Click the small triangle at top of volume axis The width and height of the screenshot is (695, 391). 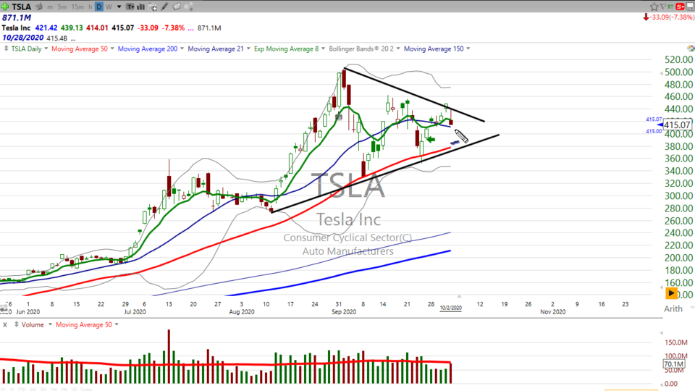662,332
